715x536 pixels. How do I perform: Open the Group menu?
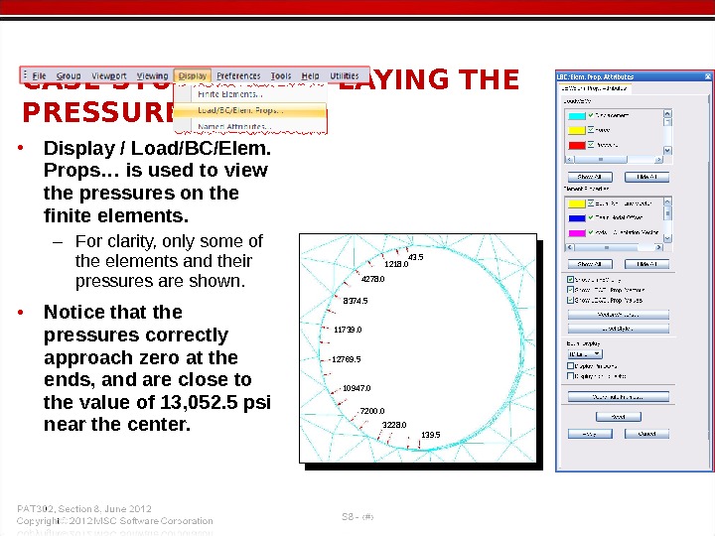pos(69,75)
